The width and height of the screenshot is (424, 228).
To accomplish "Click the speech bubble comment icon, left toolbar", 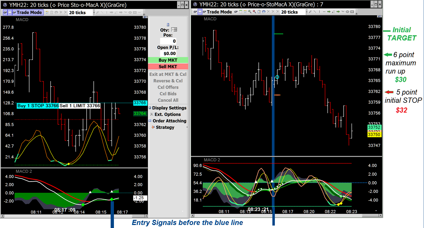I will pos(56,12).
